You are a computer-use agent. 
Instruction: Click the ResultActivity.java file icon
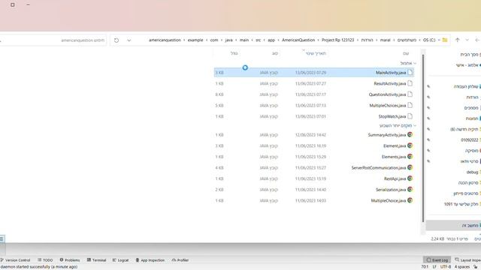(x=410, y=83)
